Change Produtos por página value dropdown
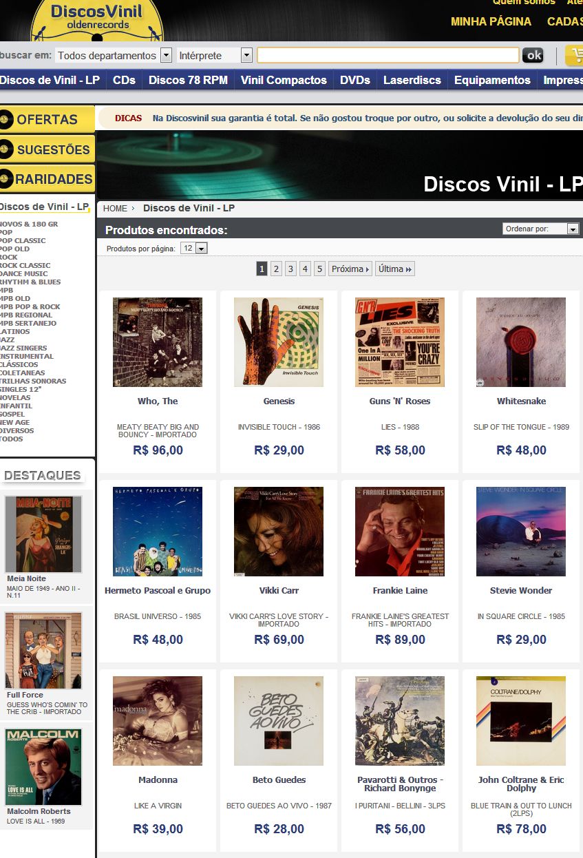Screen dimensions: 583x858 click(193, 248)
